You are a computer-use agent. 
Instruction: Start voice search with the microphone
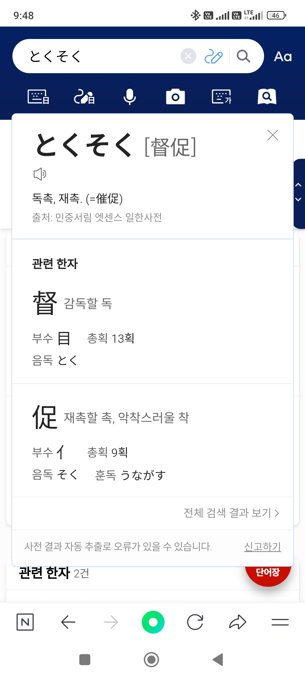point(130,97)
